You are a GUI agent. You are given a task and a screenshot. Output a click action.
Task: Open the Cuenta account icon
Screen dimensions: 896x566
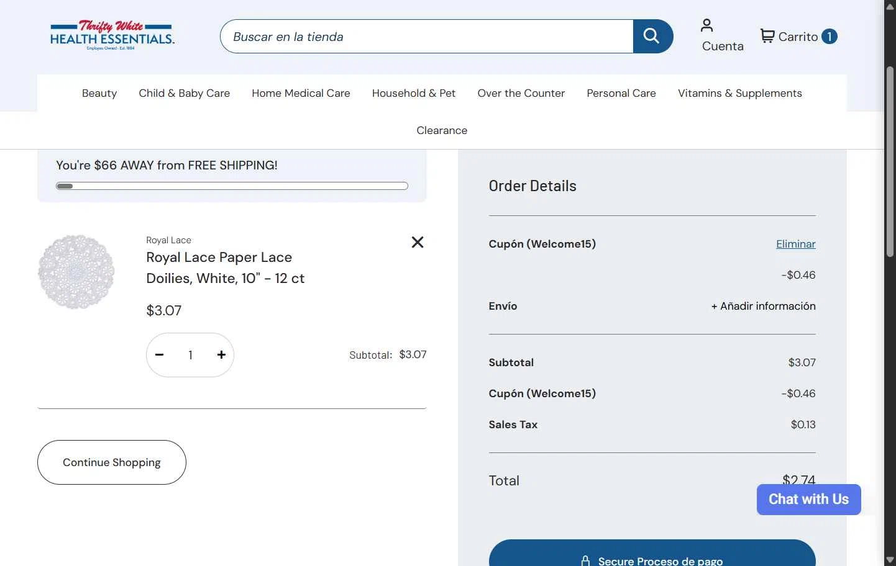pyautogui.click(x=722, y=36)
